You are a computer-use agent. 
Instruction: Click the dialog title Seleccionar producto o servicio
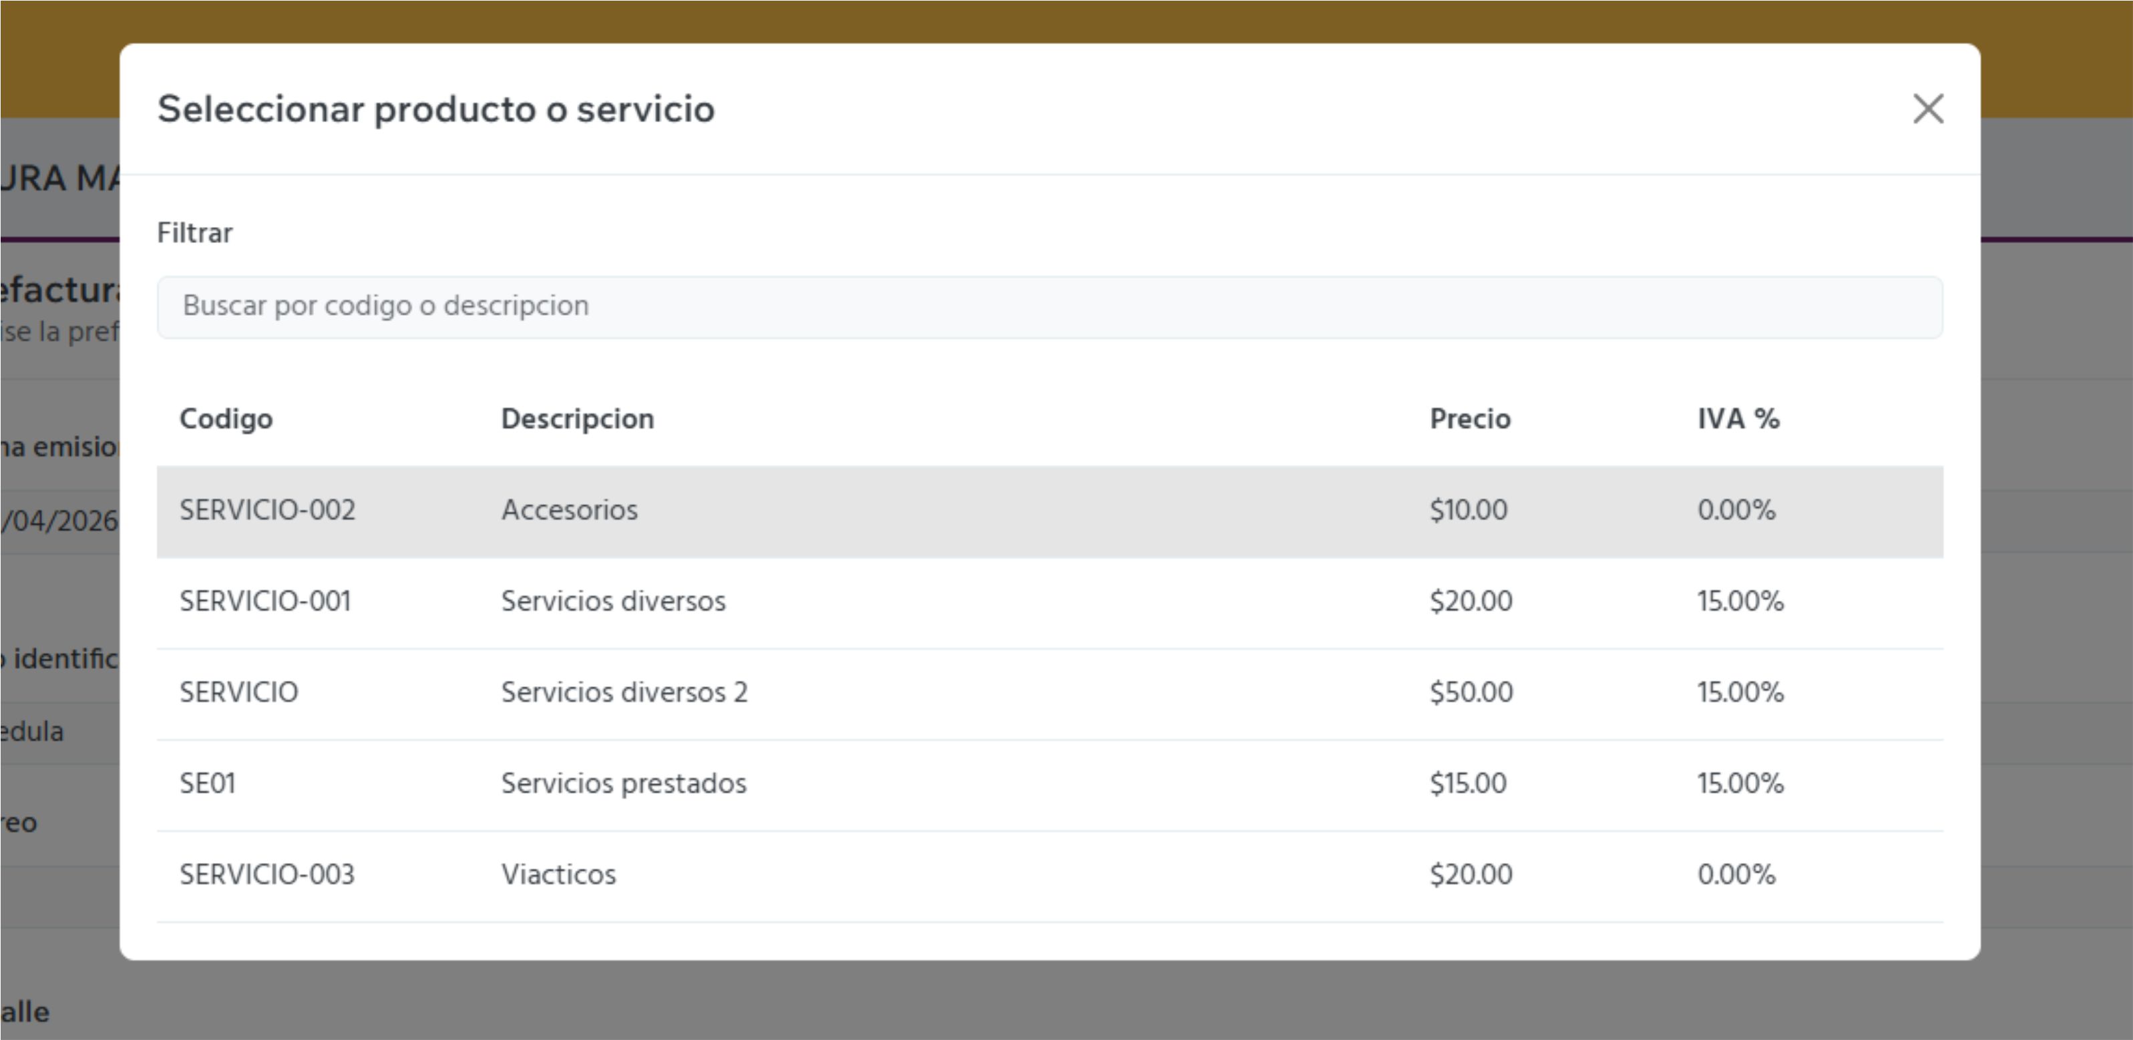(435, 108)
